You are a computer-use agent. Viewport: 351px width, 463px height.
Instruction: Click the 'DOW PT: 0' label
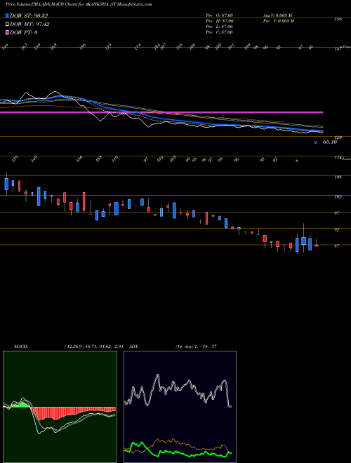pos(24,32)
